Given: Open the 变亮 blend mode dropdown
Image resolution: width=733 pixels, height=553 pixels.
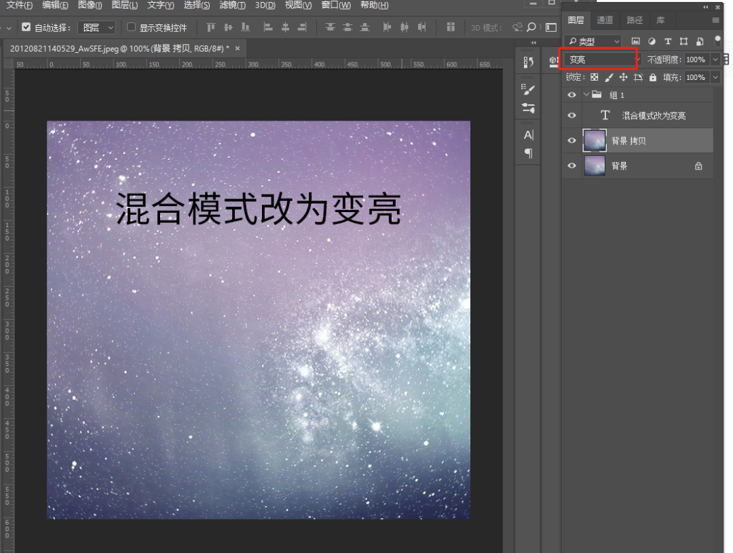Looking at the screenshot, I should click(601, 60).
